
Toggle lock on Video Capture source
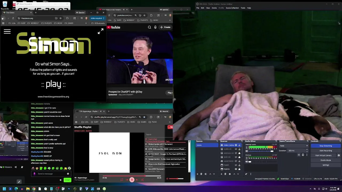pyautogui.click(x=239, y=145)
